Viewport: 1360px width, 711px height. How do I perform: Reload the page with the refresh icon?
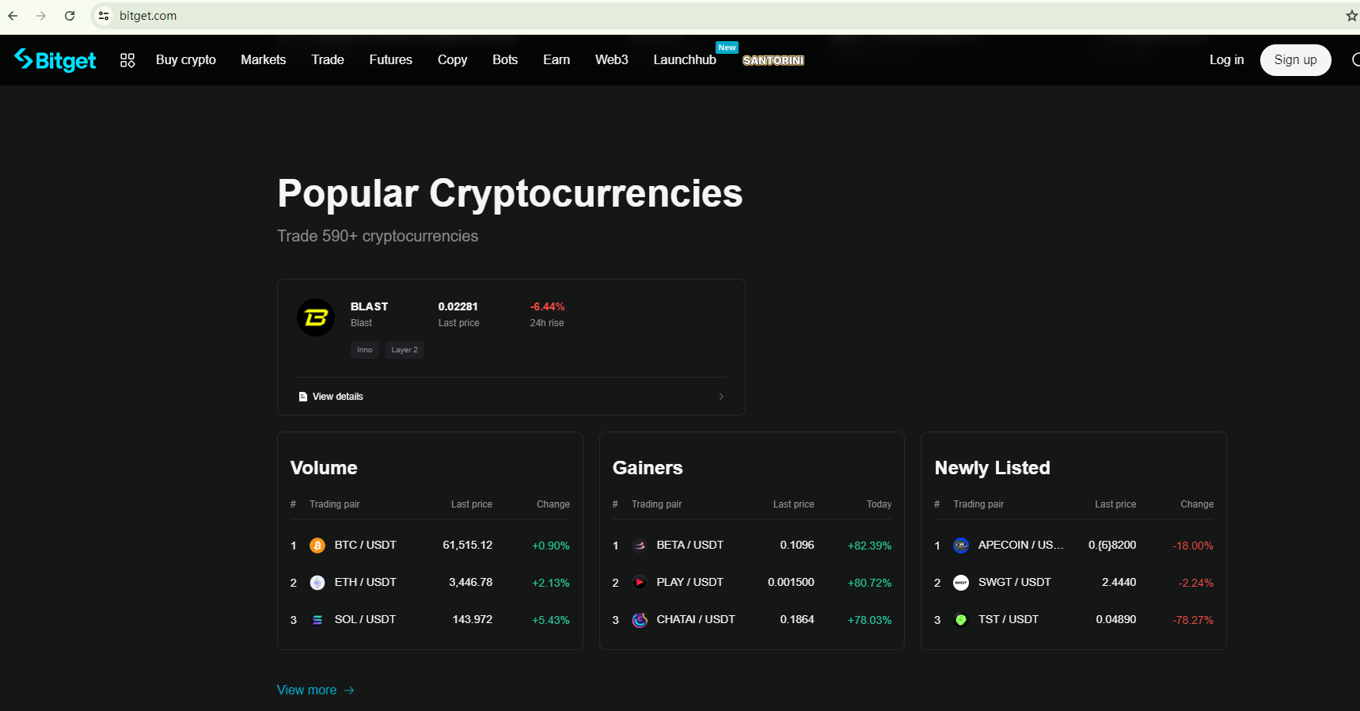70,16
